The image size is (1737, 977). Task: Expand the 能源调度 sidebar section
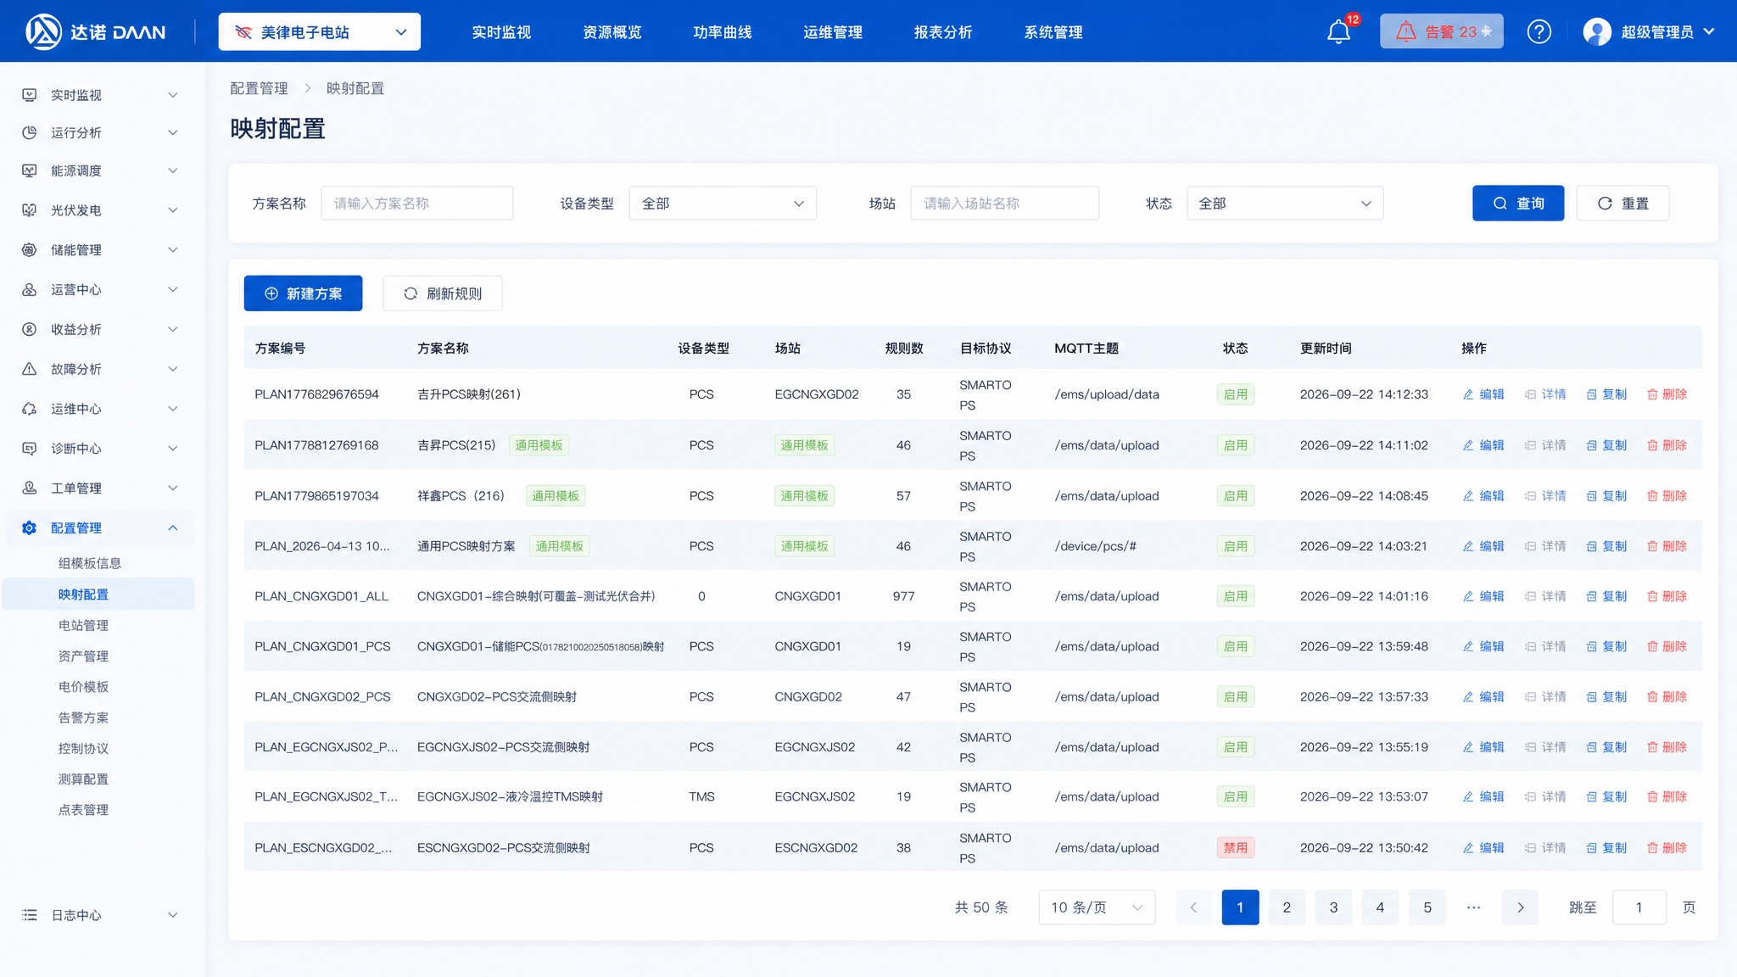[x=173, y=170]
